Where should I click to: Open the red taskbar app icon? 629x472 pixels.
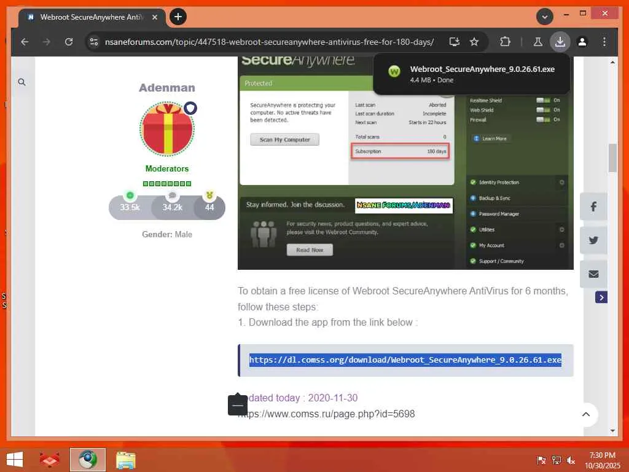pos(49,460)
